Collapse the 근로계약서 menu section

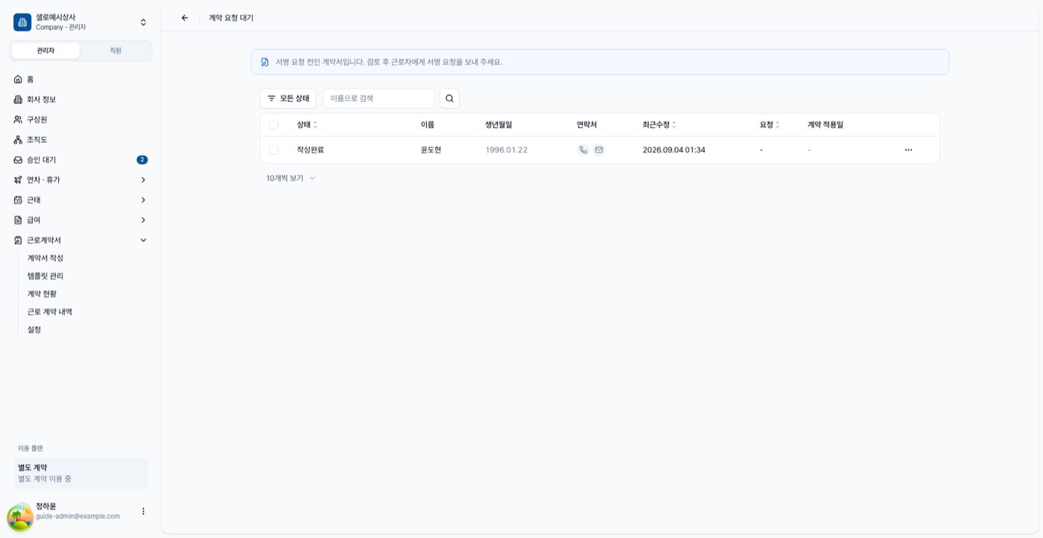pos(80,240)
